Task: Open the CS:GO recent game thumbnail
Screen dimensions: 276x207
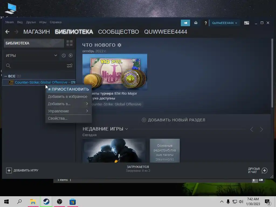Action: pyautogui.click(x=114, y=151)
